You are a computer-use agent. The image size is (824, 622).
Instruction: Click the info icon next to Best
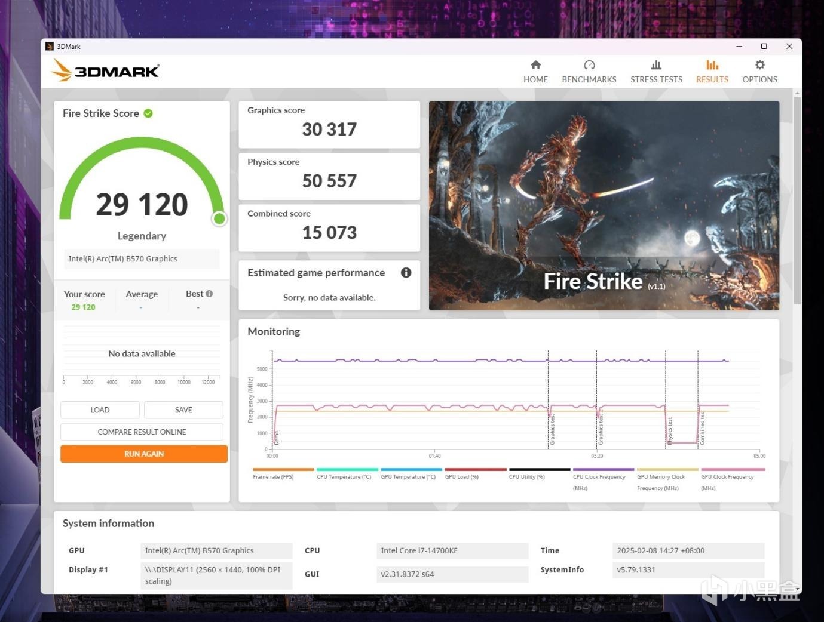tap(209, 294)
